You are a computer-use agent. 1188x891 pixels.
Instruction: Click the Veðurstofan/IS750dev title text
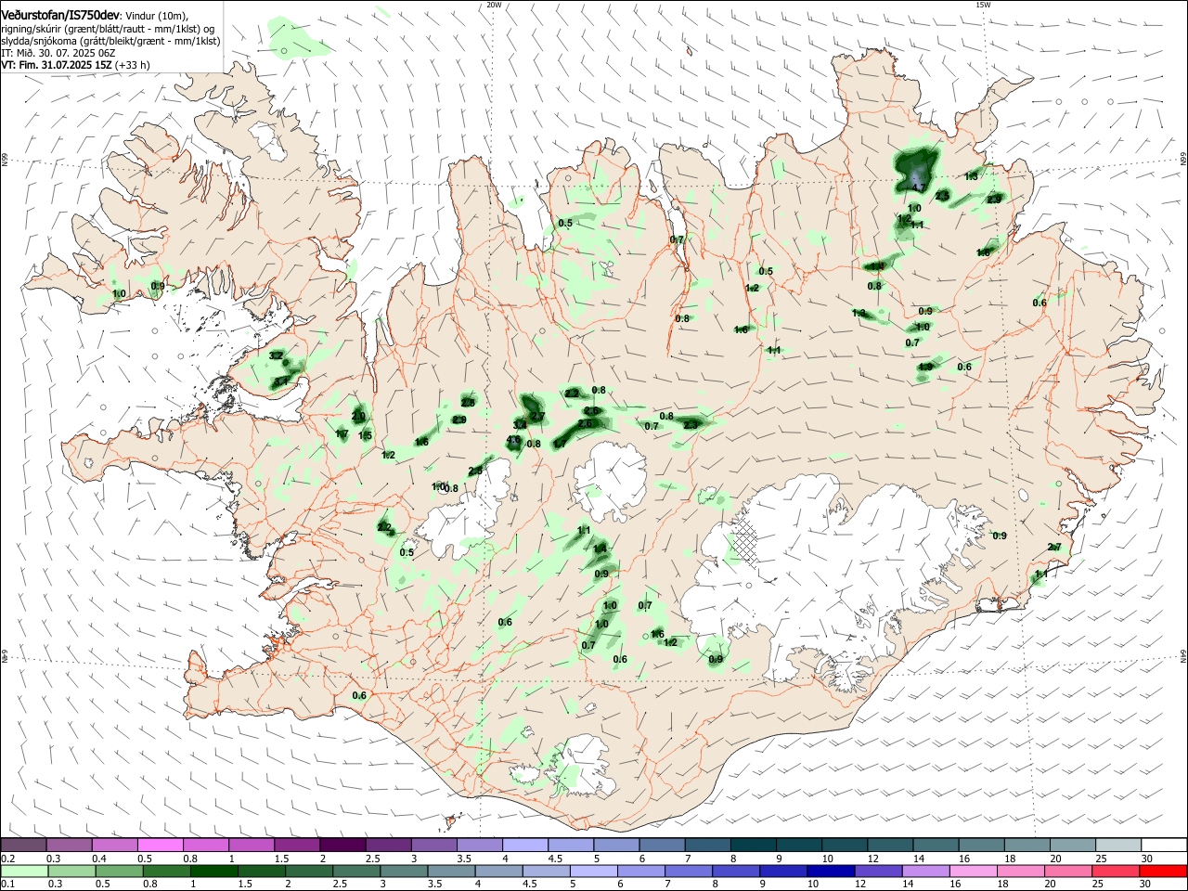[60, 16]
